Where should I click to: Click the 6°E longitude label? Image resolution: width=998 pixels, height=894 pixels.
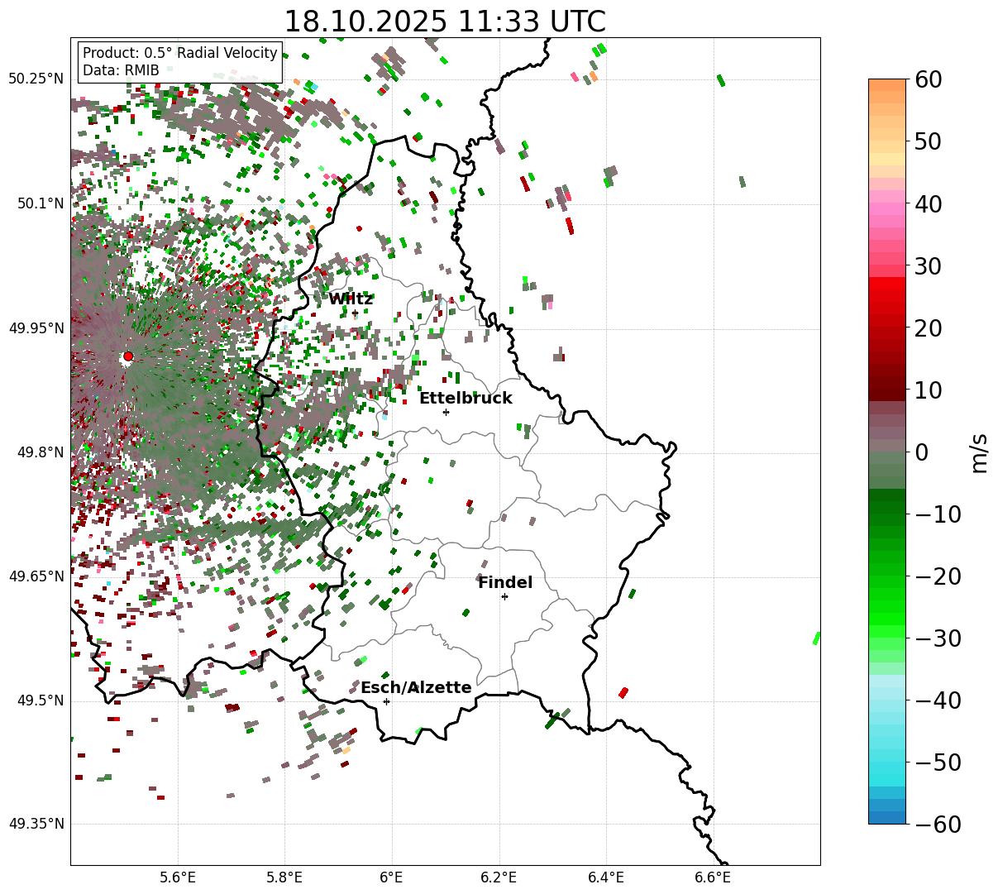[x=391, y=877]
